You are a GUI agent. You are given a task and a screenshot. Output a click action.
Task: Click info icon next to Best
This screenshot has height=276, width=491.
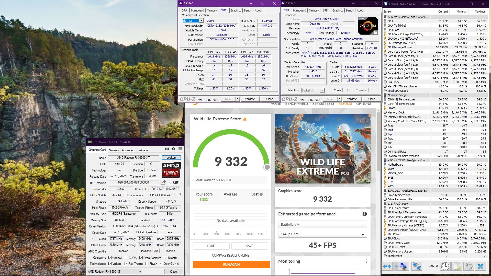[261, 194]
